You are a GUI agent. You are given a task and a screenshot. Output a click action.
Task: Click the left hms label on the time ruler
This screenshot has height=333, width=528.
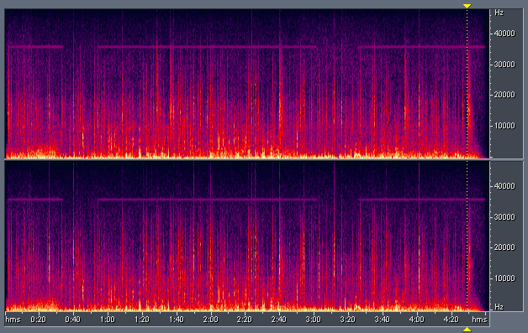click(13, 320)
